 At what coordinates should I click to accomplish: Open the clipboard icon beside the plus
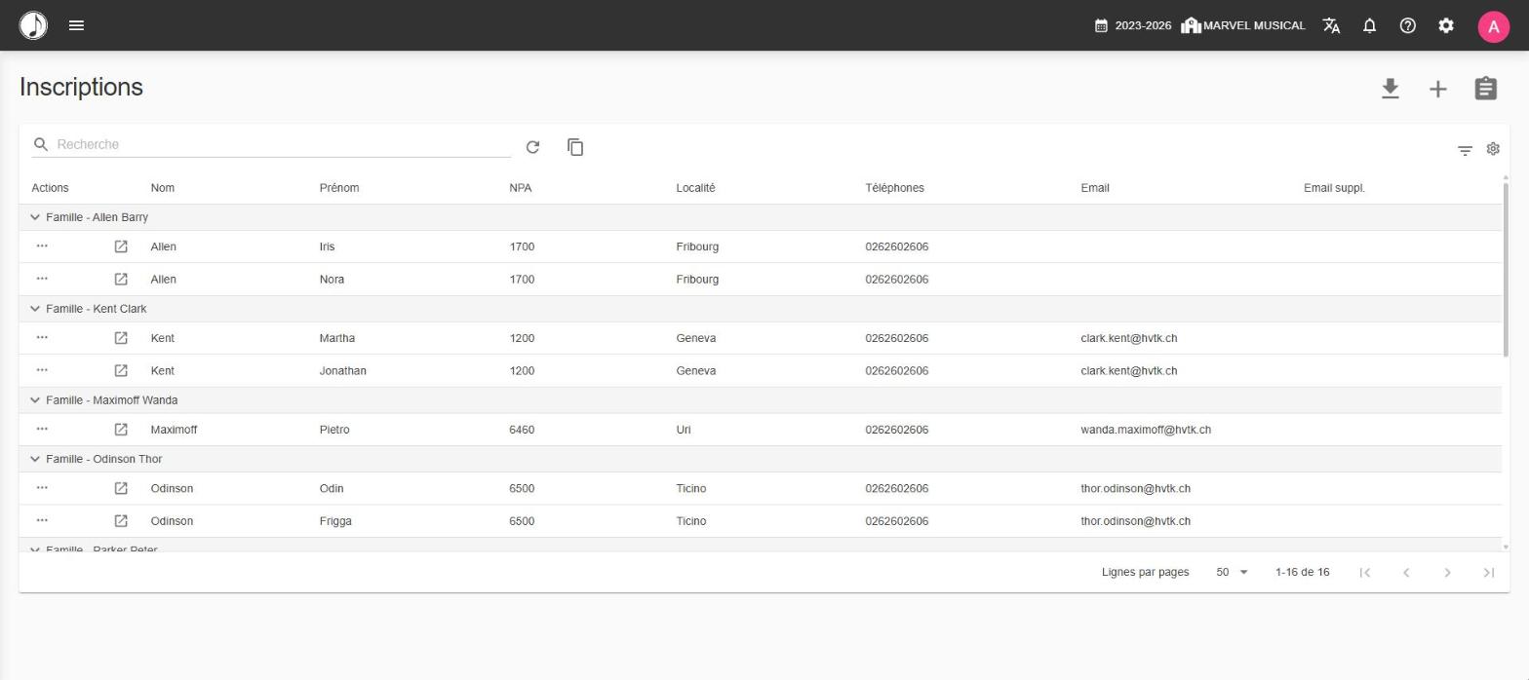(x=1485, y=89)
